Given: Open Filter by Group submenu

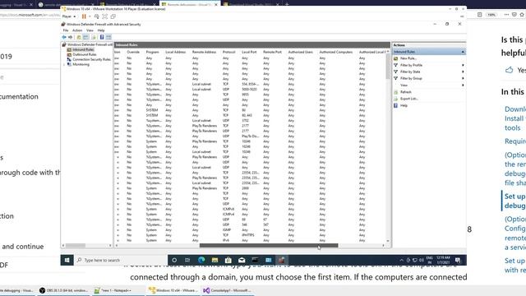Looking at the screenshot, I should 429,78.
